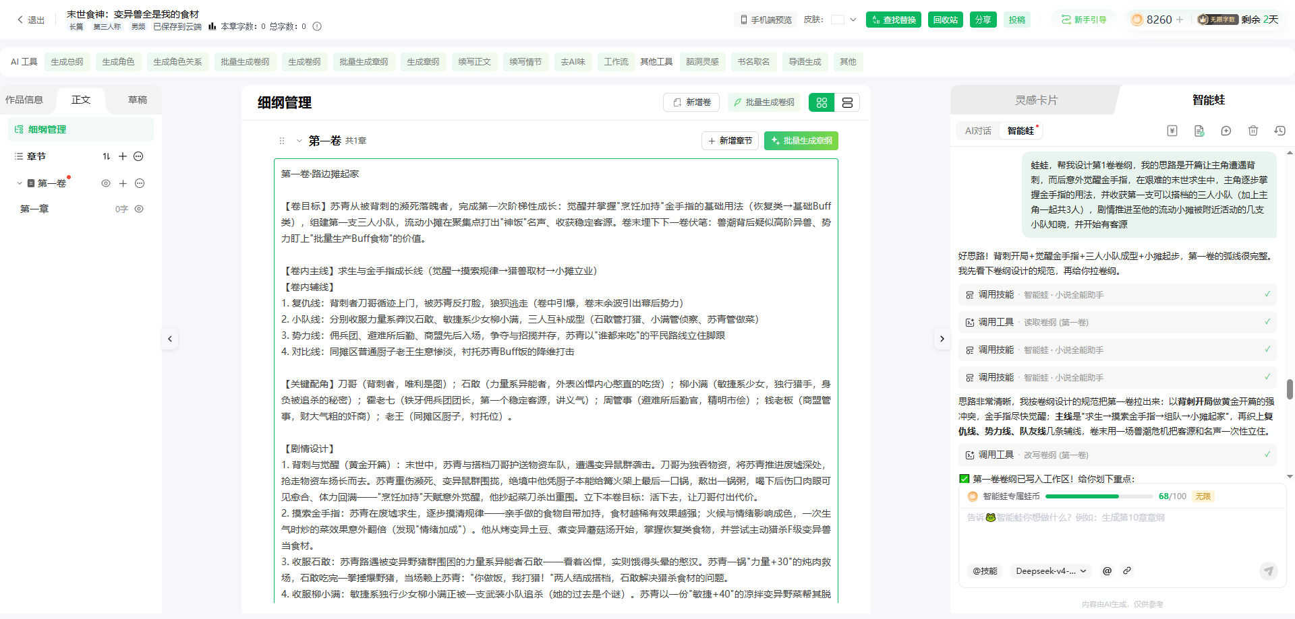This screenshot has width=1295, height=619.
Task: Expand the 读取卷纲 (第一卷) tool call row
Action: pos(1118,322)
